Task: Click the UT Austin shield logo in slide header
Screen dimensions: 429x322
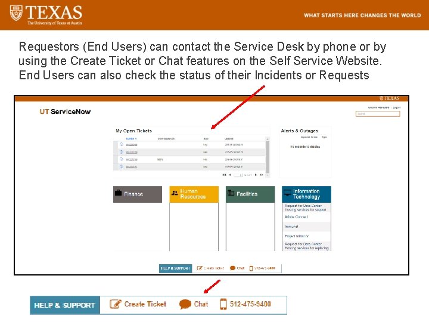Action: coord(16,13)
